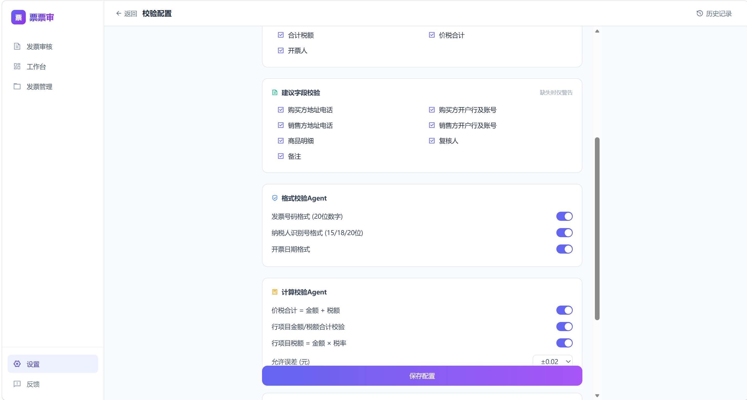The height and width of the screenshot is (400, 747).
Task: Click the 票票审 purple logo icon
Action: [18, 17]
